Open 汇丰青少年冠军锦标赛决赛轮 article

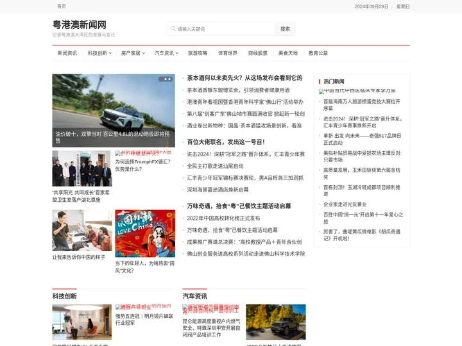point(245,178)
